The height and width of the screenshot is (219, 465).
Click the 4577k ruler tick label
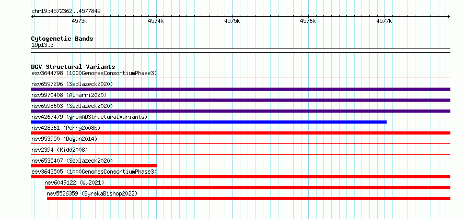coord(385,21)
